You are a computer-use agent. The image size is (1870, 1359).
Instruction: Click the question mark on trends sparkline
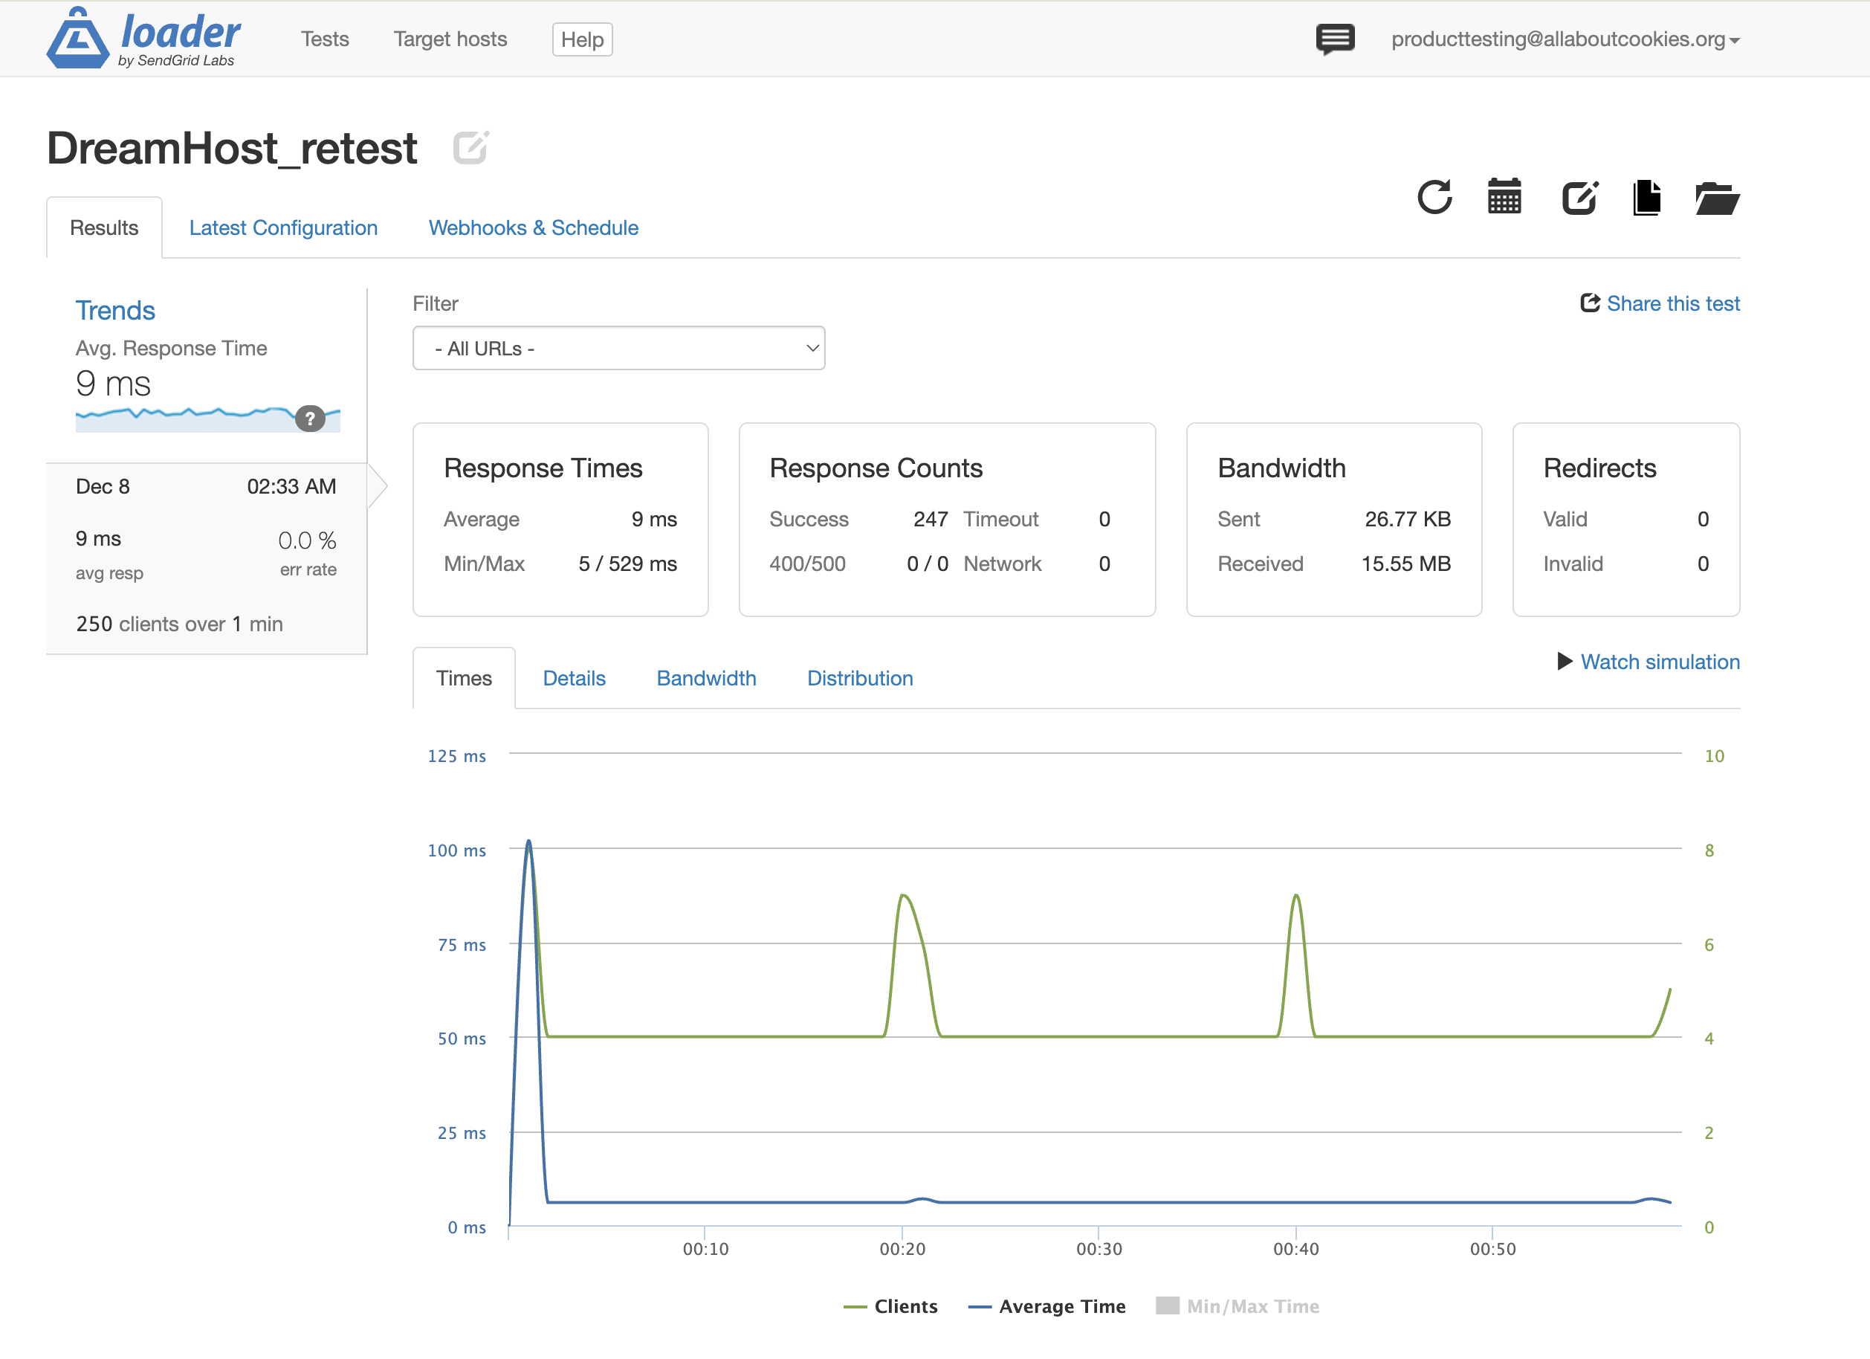click(310, 419)
